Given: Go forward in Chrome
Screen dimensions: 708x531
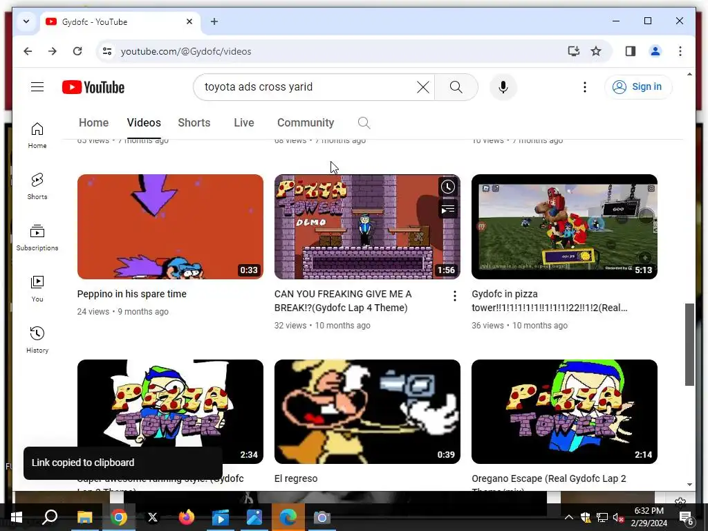Looking at the screenshot, I should (x=53, y=51).
